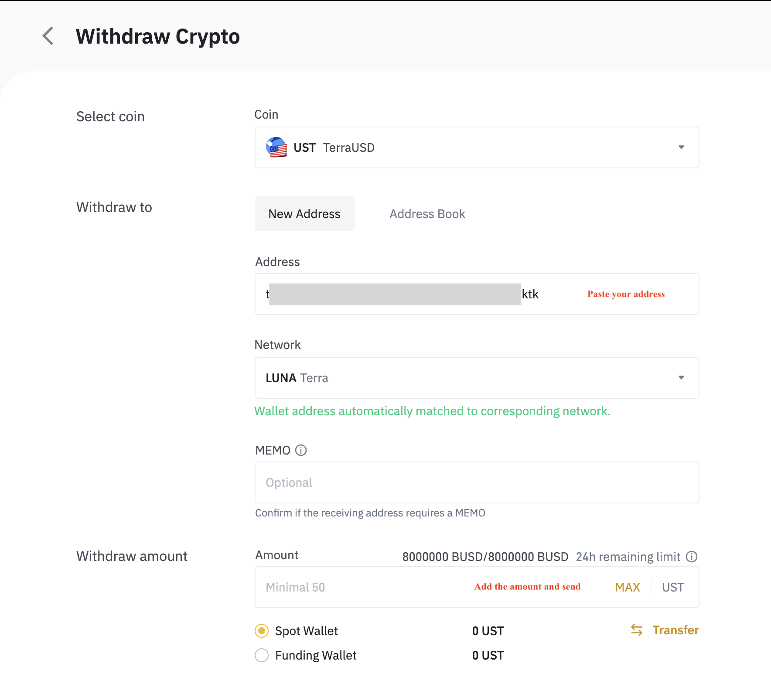
Task: Click the MAX amount button
Action: (628, 587)
